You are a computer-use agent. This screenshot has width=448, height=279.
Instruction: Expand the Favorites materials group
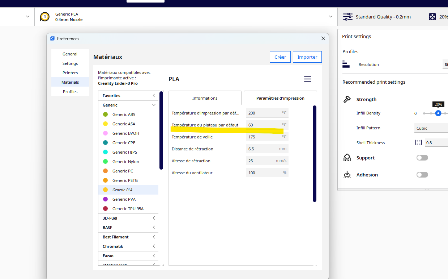pyautogui.click(x=154, y=96)
